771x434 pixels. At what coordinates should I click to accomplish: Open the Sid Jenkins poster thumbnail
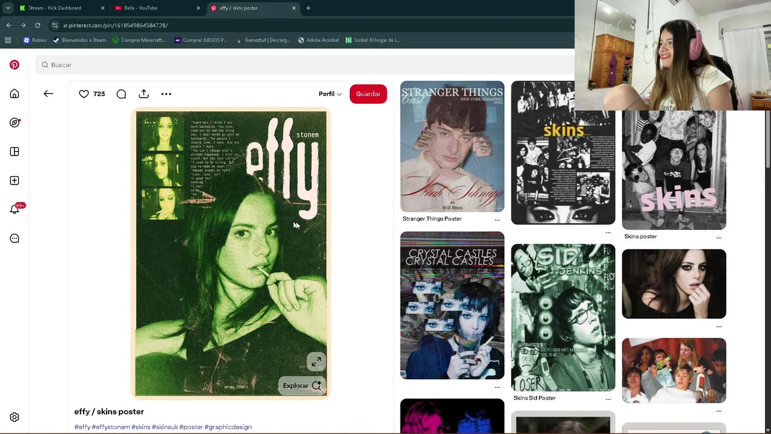[563, 318]
